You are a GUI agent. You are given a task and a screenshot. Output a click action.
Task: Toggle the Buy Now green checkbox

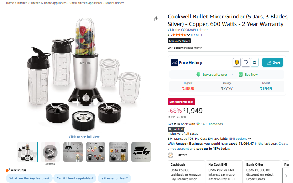[x=241, y=75]
